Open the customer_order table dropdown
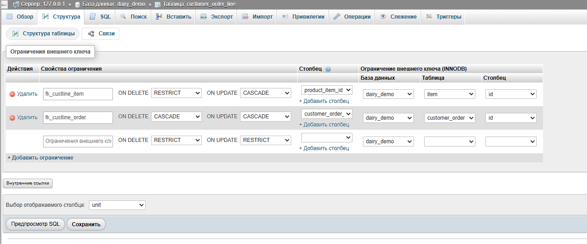The width and height of the screenshot is (587, 244). tap(450, 118)
